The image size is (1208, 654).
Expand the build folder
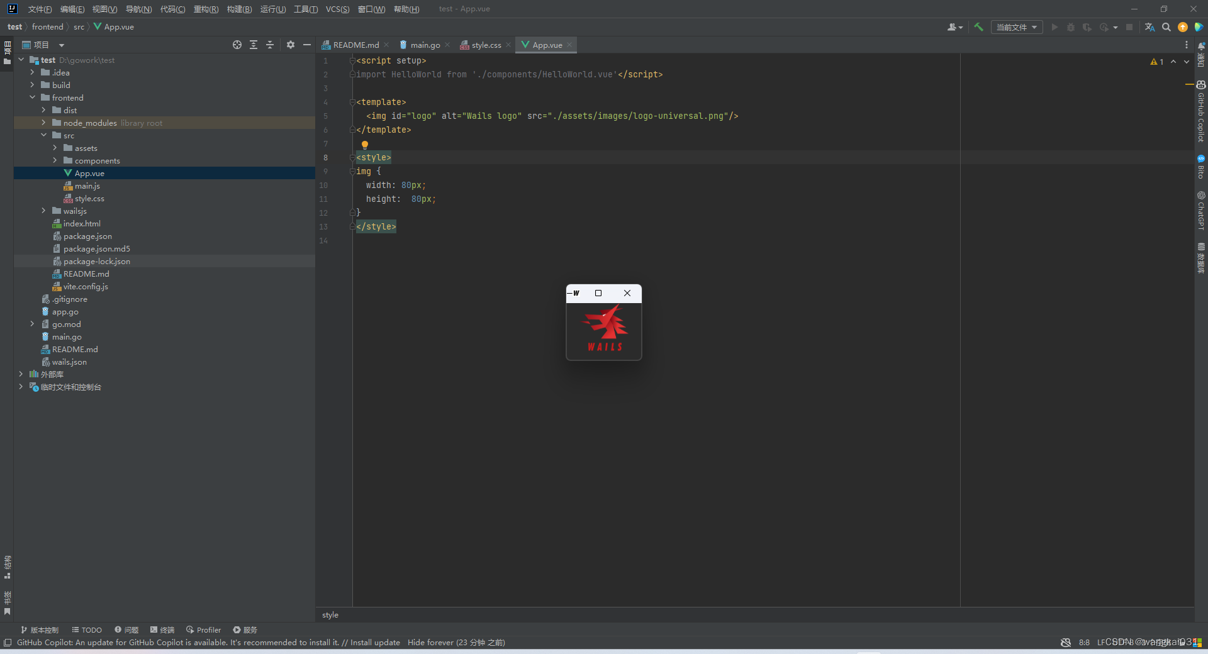(x=32, y=85)
